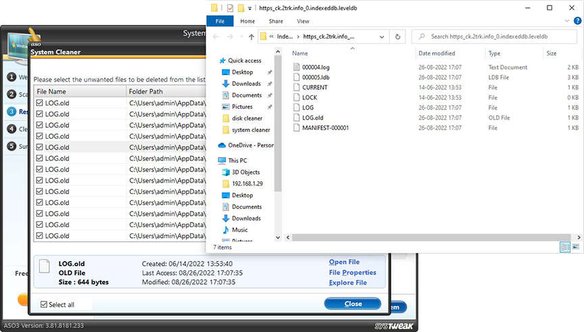Switch to large icons view layout
The height and width of the screenshot is (332, 584).
[576, 247]
